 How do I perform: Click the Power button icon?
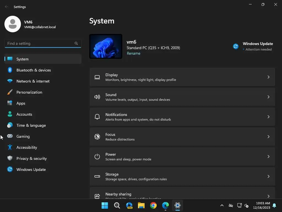97,157
